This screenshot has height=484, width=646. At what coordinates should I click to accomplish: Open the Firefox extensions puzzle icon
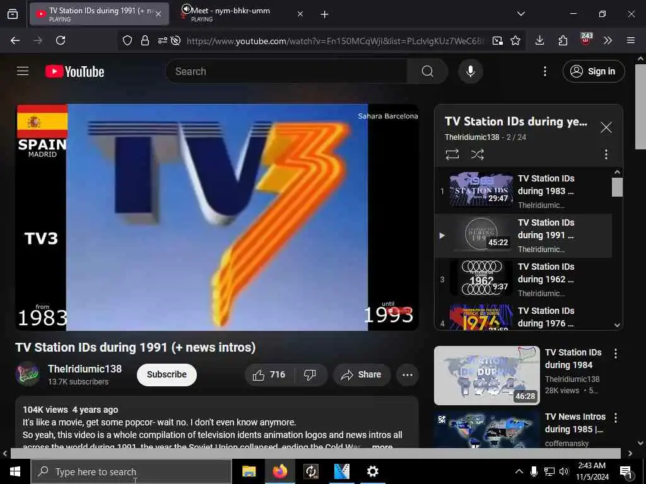point(562,40)
